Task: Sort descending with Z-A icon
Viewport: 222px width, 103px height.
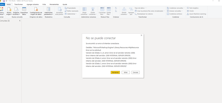Action: point(116,11)
